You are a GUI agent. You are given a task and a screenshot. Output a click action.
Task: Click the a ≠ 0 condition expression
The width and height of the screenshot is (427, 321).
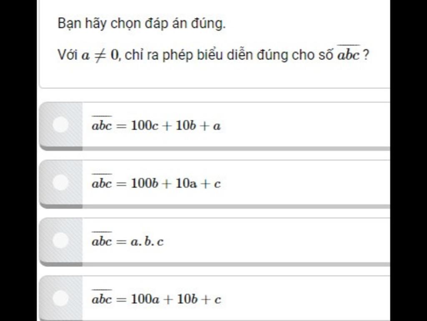click(100, 55)
